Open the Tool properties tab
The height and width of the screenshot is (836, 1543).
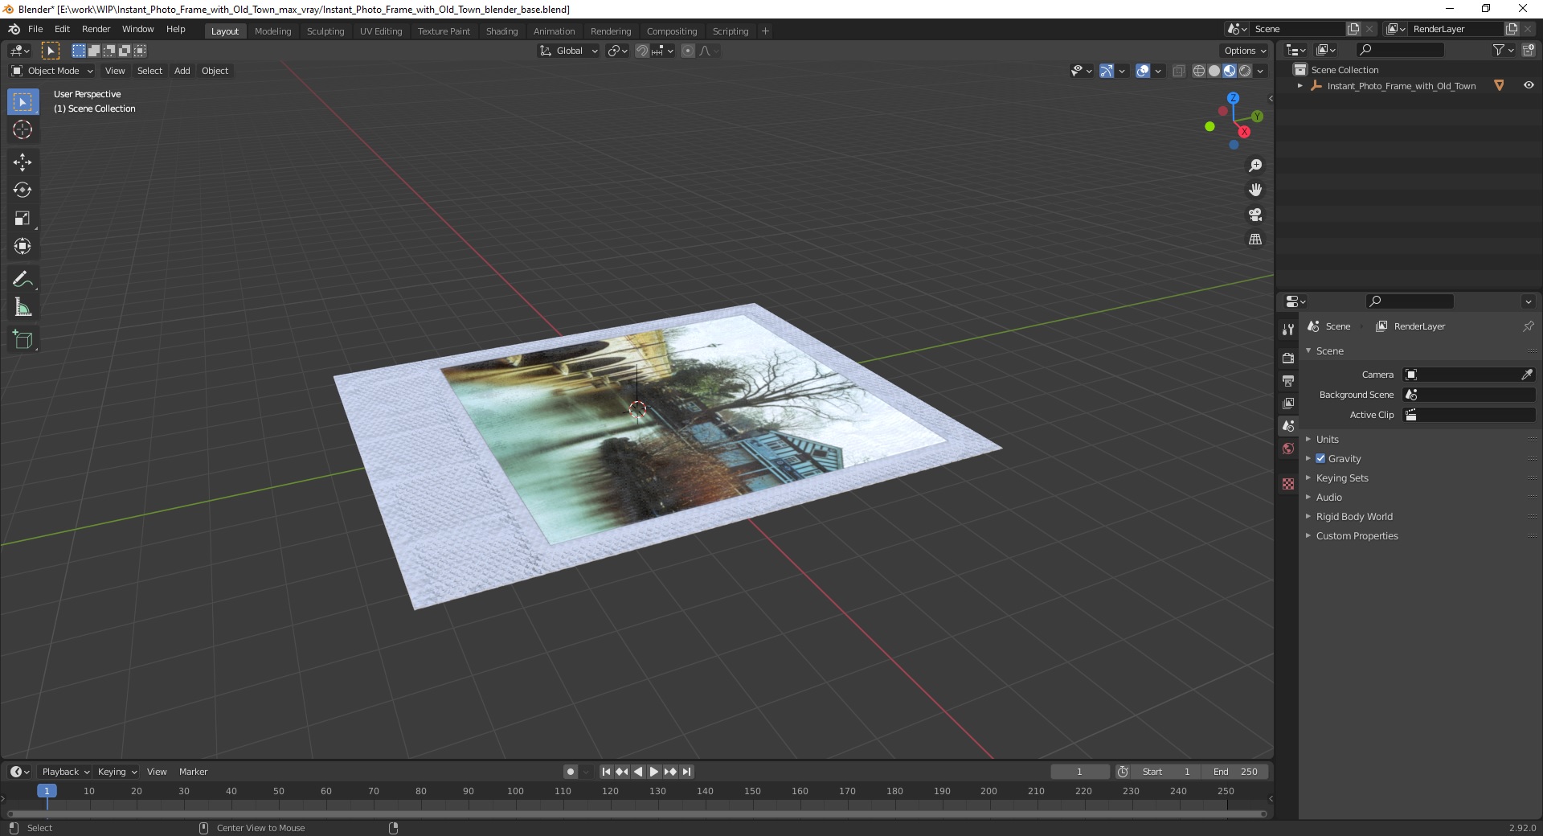pos(1288,330)
